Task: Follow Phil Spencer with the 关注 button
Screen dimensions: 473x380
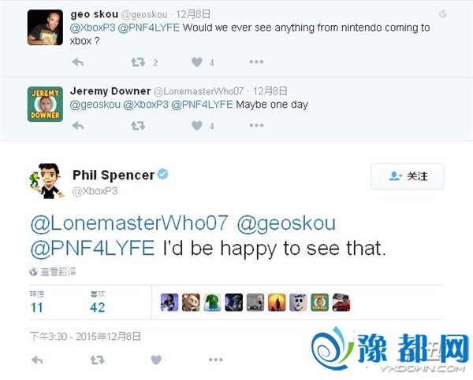Action: (407, 177)
